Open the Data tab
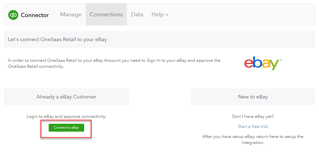319x164 pixels. [137, 15]
